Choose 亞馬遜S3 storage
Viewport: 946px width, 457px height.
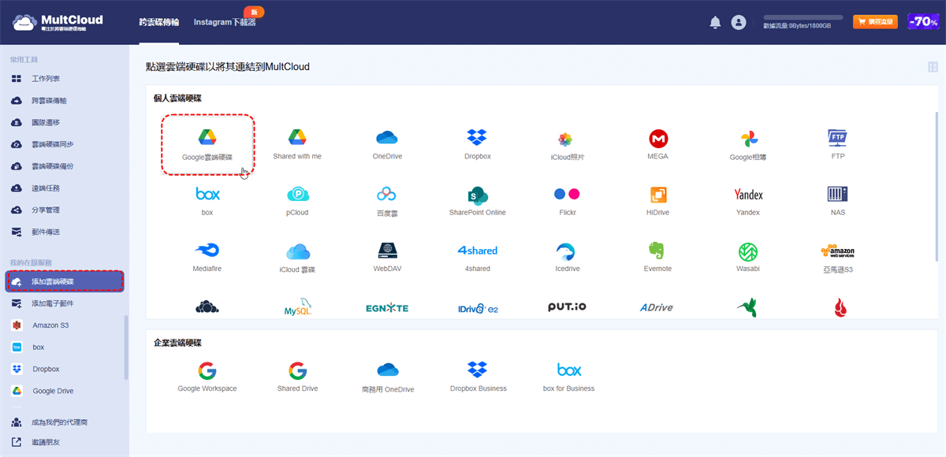point(837,258)
